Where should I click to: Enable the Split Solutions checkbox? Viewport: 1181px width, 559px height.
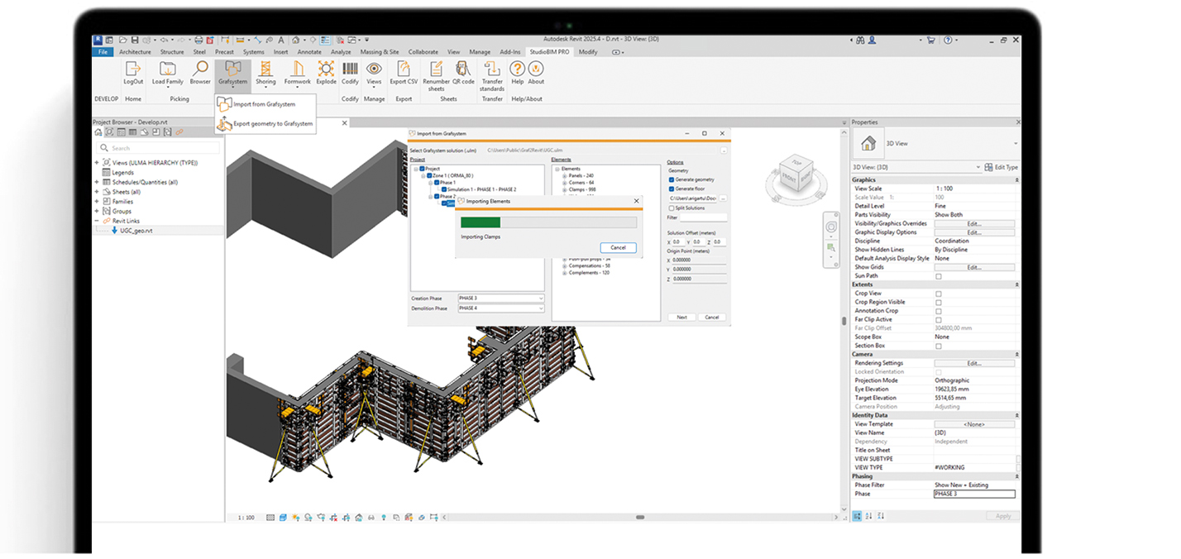pos(672,208)
